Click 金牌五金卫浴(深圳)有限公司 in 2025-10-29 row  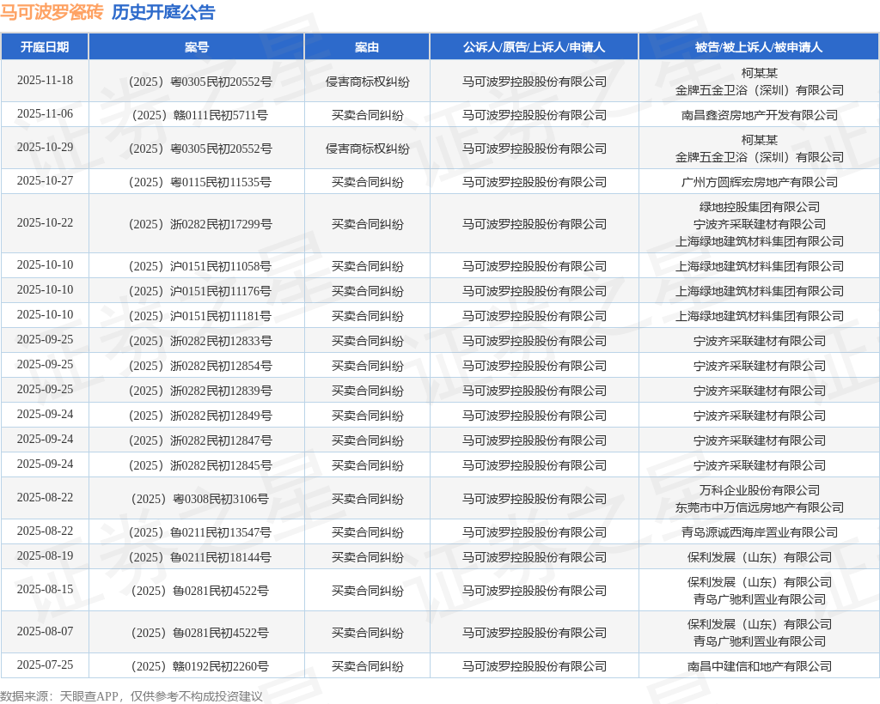pyautogui.click(x=760, y=157)
